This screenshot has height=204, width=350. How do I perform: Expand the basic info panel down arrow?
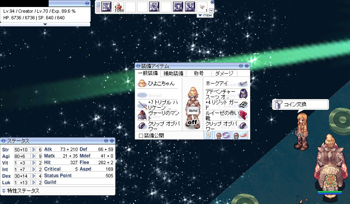45,25
